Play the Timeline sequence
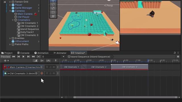Viewport: 182px width, 102px height. tap(23, 57)
